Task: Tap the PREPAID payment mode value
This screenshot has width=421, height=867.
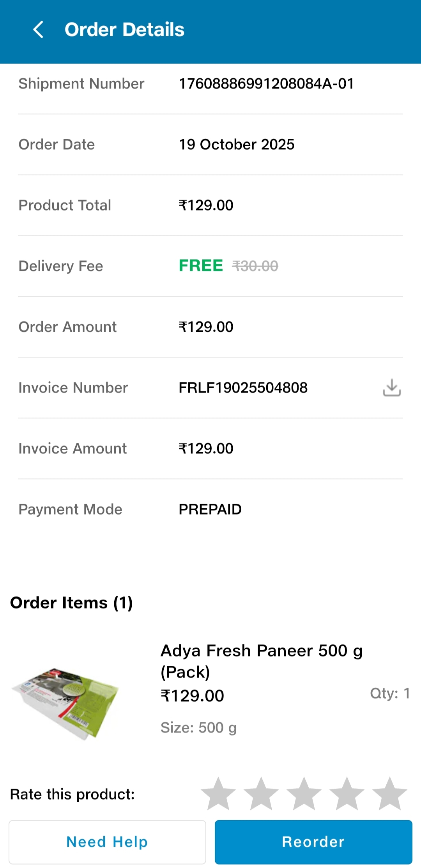Action: (x=210, y=509)
